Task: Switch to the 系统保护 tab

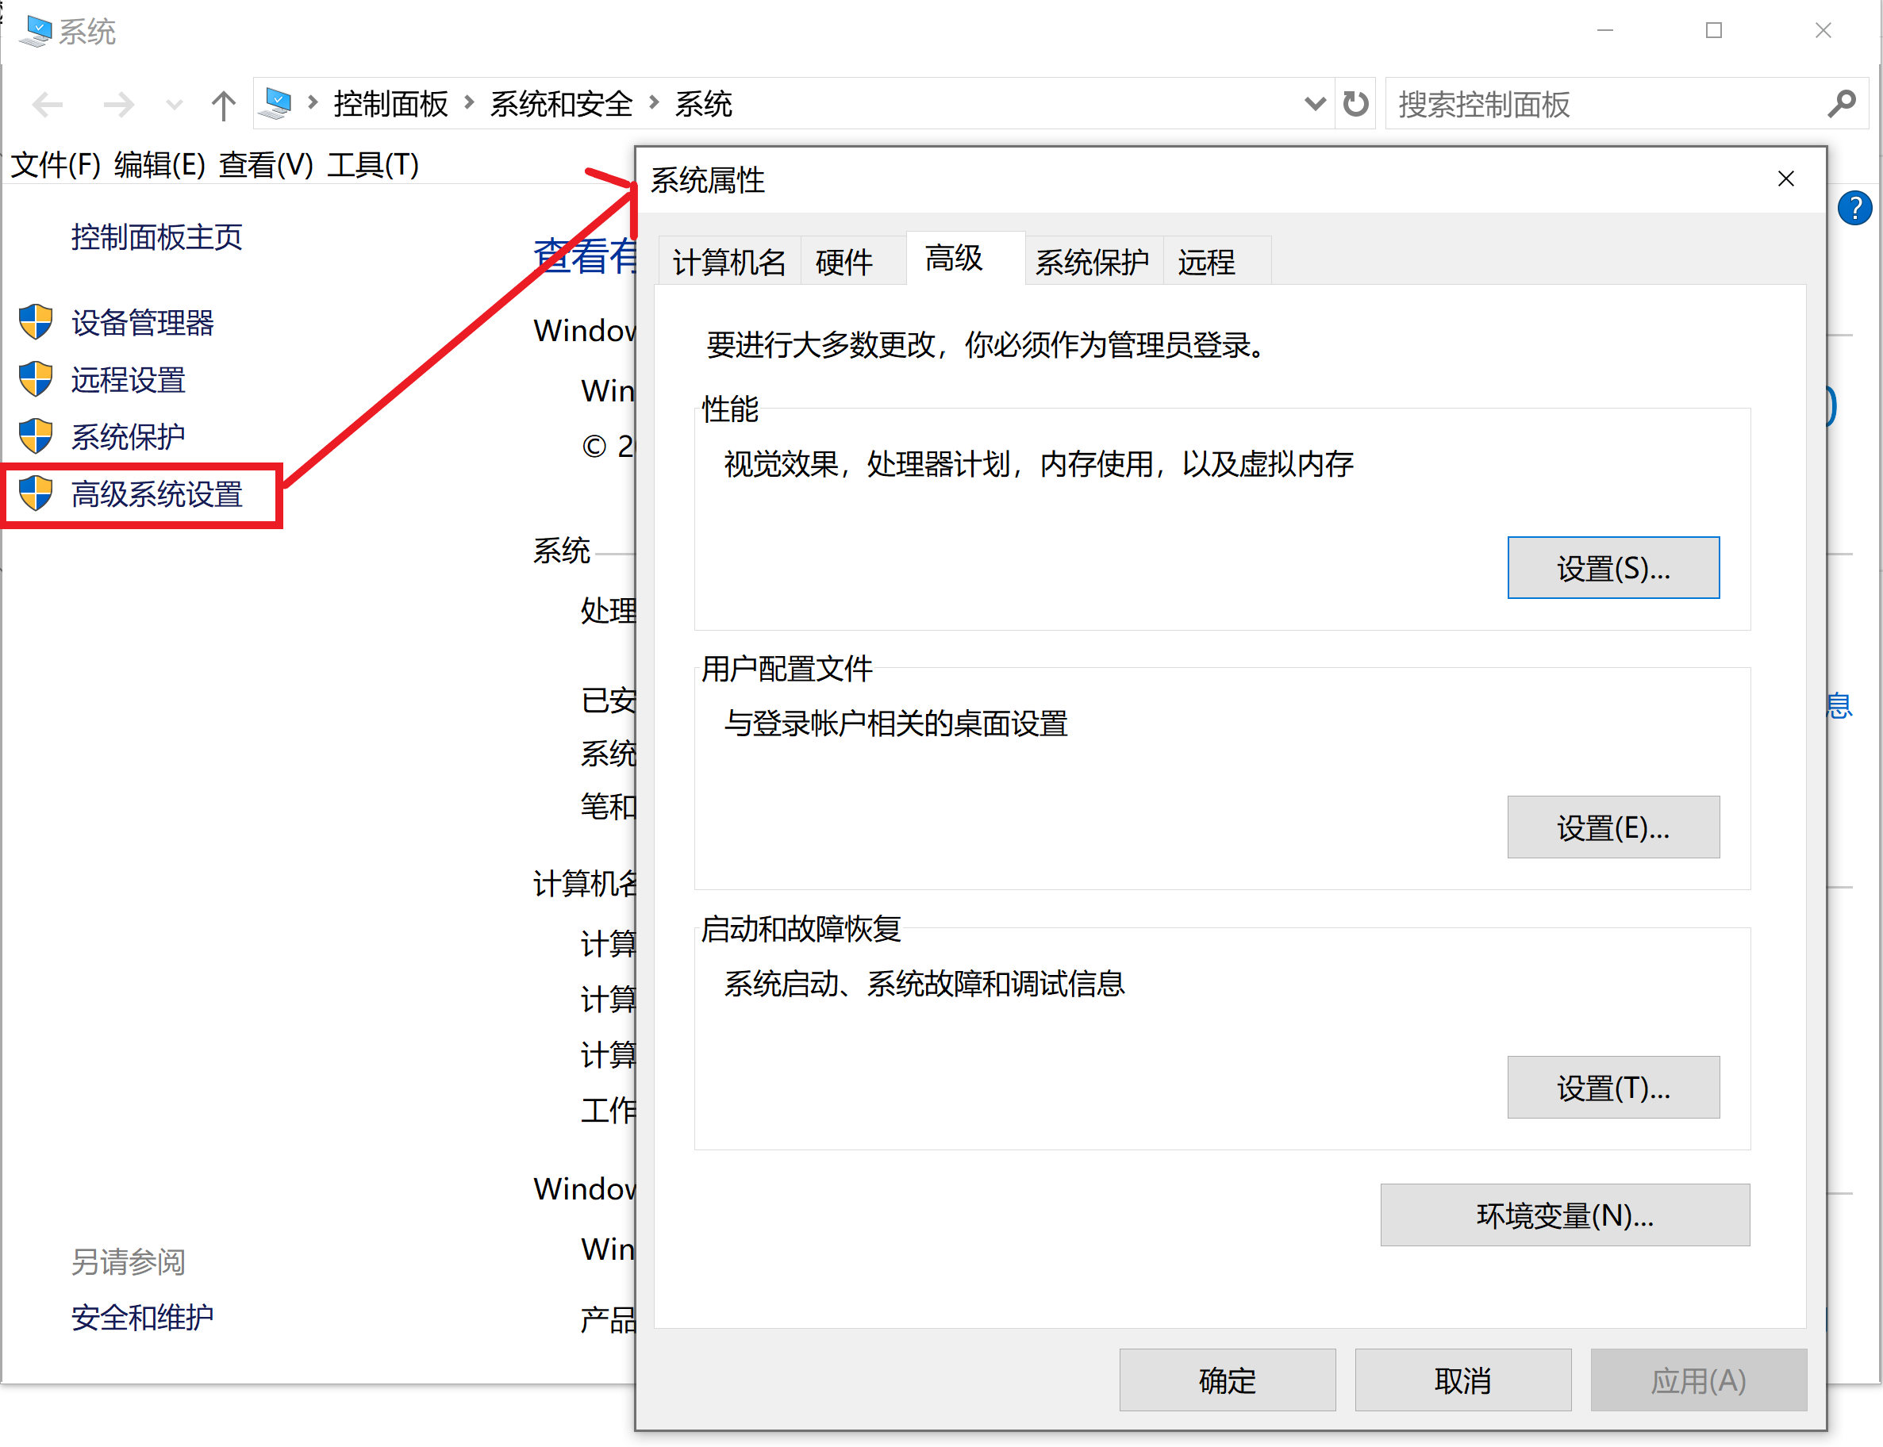Action: click(1091, 261)
